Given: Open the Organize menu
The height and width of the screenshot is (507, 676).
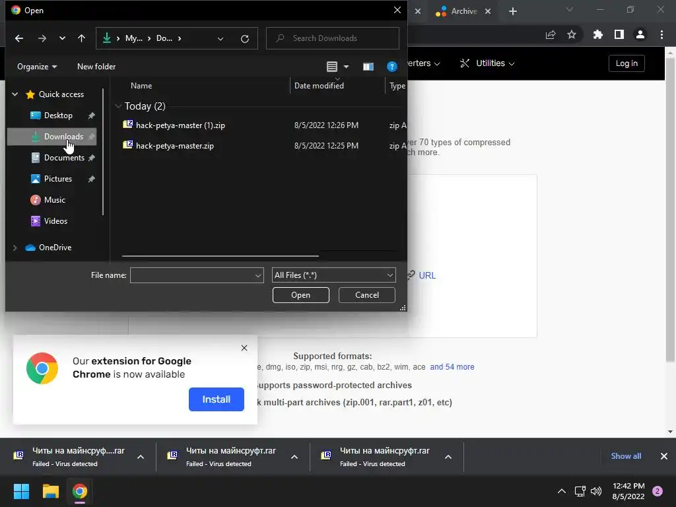Looking at the screenshot, I should click(37, 67).
